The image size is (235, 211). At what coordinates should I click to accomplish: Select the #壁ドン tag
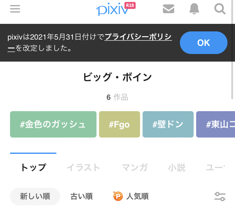(x=168, y=124)
